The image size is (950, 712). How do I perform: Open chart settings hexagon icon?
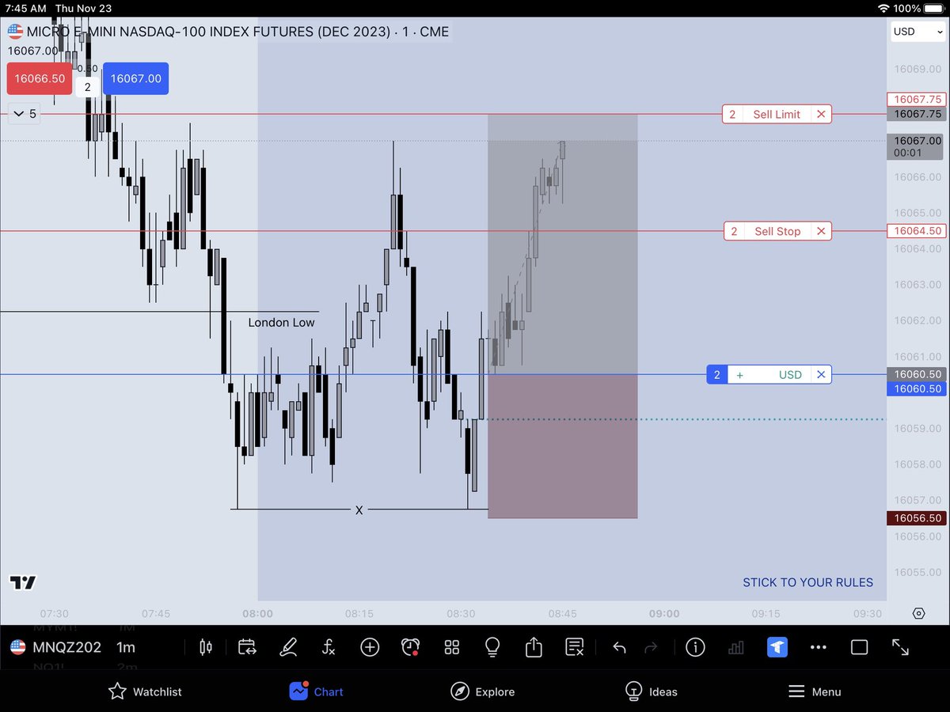pos(918,613)
